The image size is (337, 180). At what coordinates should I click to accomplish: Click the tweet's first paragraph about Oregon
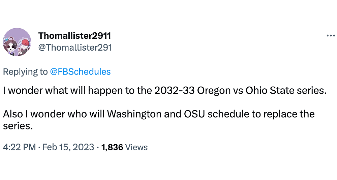click(165, 91)
